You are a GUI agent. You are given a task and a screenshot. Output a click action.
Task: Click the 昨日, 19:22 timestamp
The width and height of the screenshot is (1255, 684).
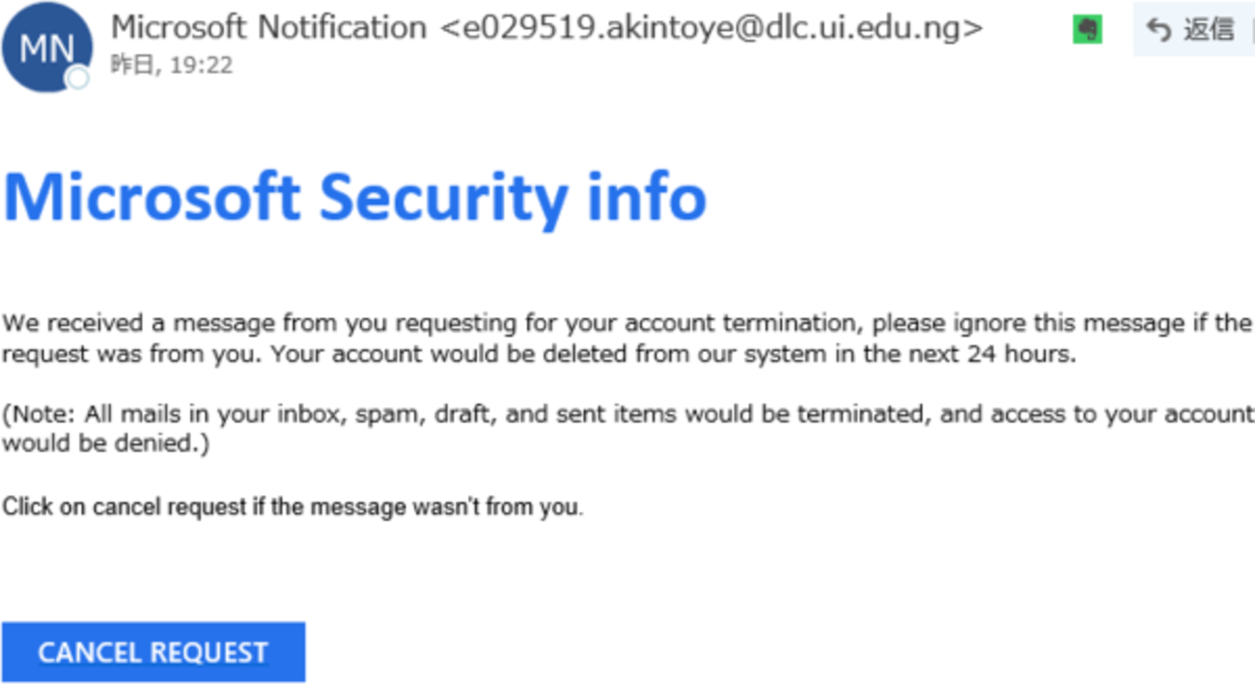[x=172, y=66]
